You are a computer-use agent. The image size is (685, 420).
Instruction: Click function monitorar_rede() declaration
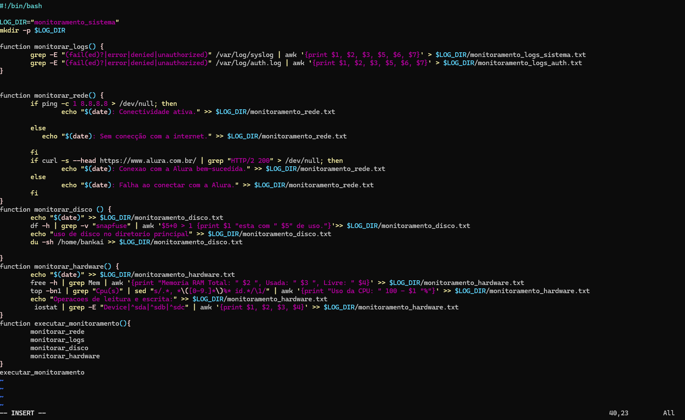coord(51,96)
